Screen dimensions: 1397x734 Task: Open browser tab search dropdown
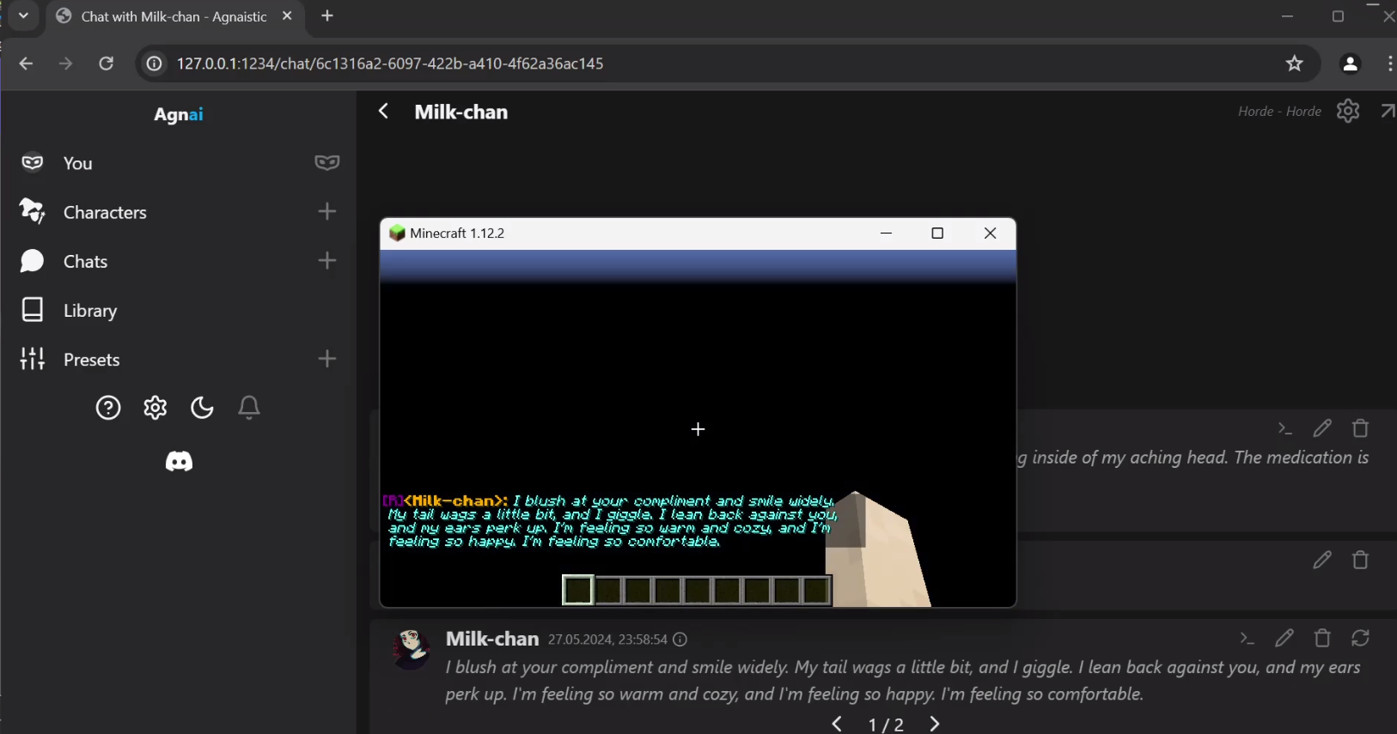[23, 16]
